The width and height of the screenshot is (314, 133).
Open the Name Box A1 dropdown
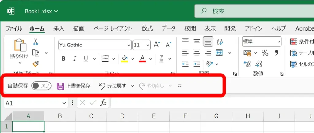pyautogui.click(x=64, y=103)
